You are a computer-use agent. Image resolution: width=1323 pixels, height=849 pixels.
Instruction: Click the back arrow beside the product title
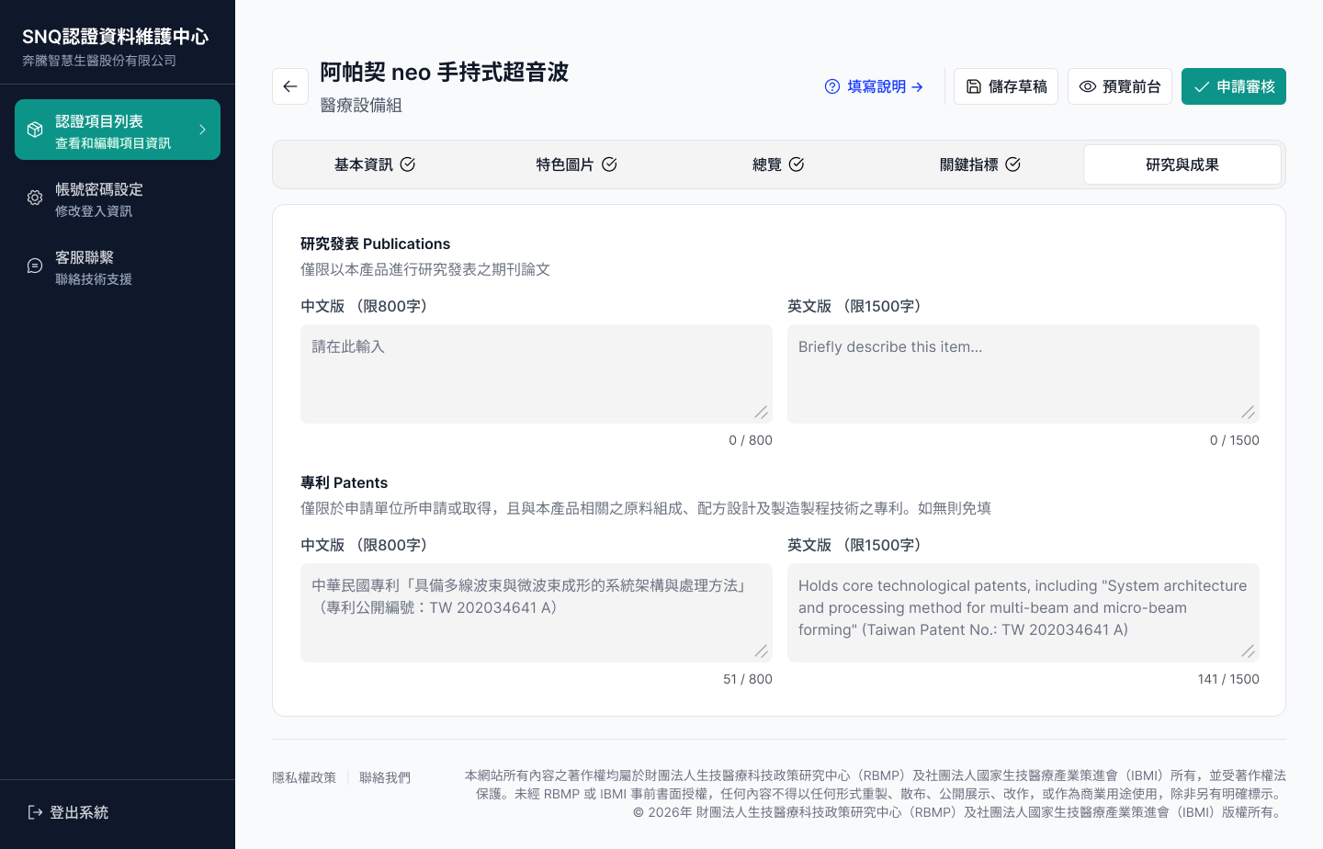point(289,85)
